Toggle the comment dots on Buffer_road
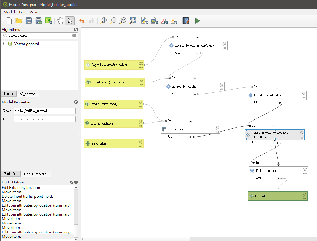317x241 pixels. (x=217, y=132)
